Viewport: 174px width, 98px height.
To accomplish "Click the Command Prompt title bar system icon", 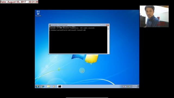I will (50, 25).
